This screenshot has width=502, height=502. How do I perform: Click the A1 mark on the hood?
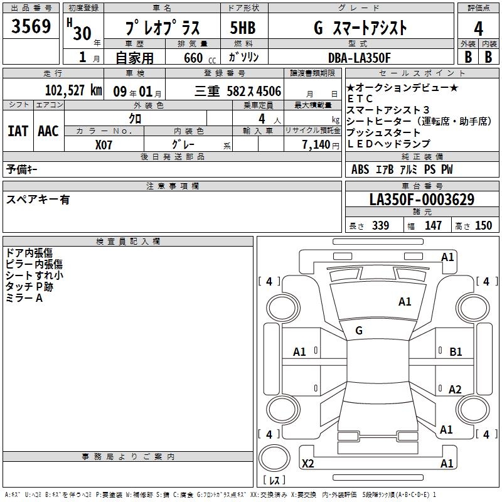tap(405, 302)
